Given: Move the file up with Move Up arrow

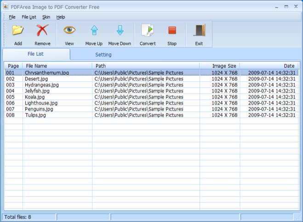Looking at the screenshot, I should click(94, 30).
